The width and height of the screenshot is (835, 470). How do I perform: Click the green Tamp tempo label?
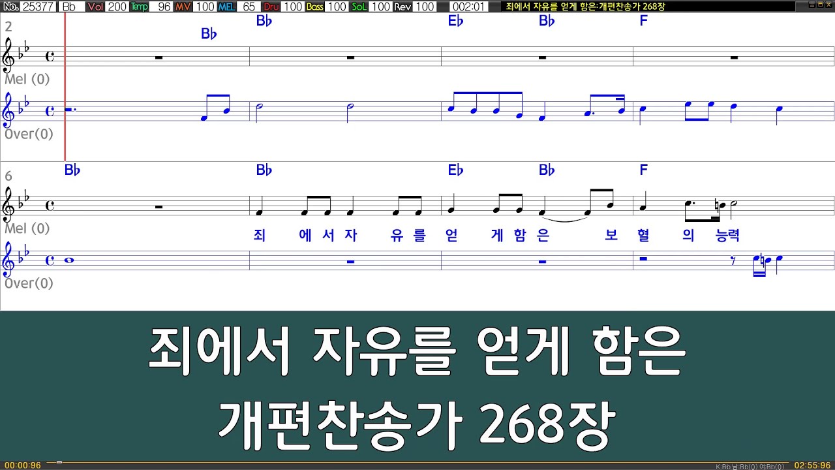click(x=139, y=7)
